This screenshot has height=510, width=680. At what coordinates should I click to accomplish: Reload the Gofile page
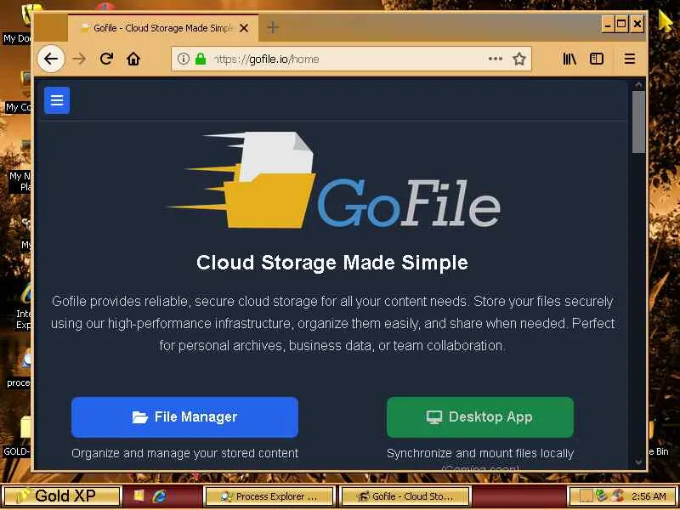click(x=106, y=59)
